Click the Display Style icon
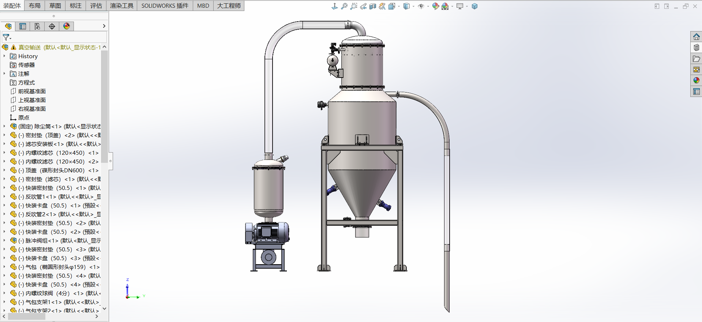 point(406,6)
